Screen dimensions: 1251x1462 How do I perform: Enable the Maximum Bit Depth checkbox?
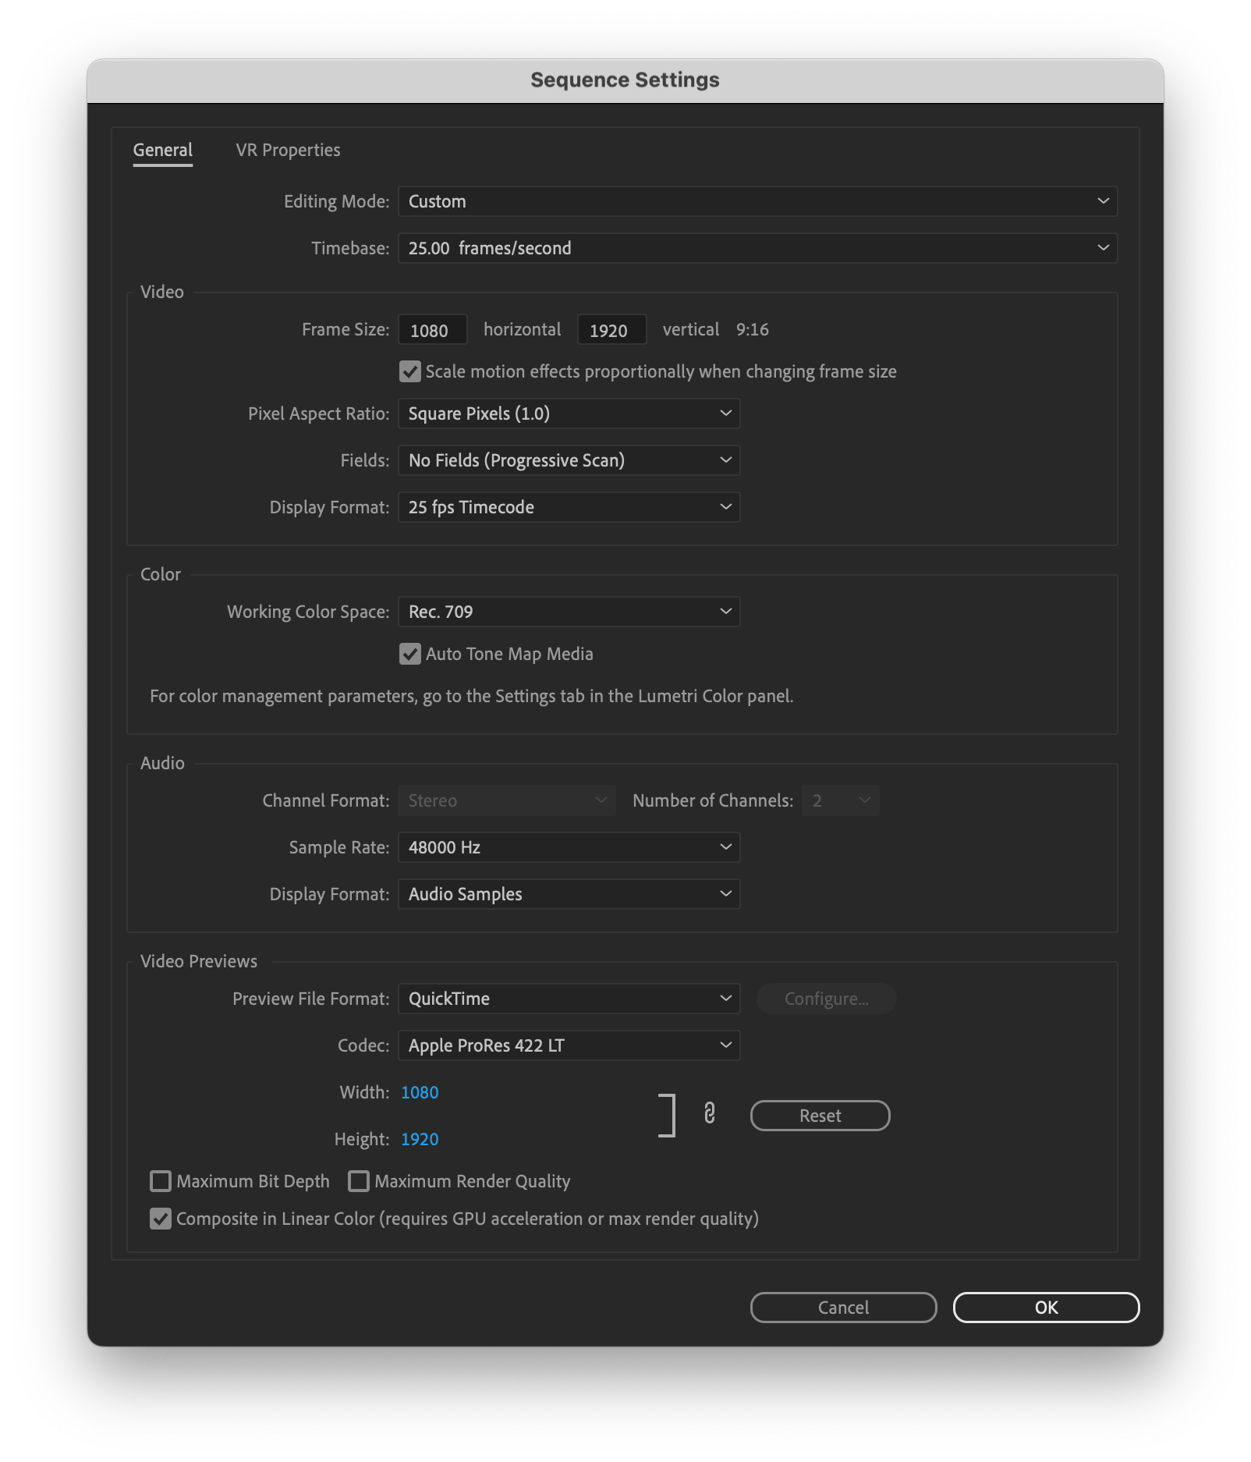pyautogui.click(x=161, y=1181)
